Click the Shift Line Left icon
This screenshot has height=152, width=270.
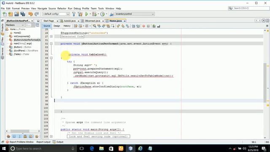click(x=133, y=26)
